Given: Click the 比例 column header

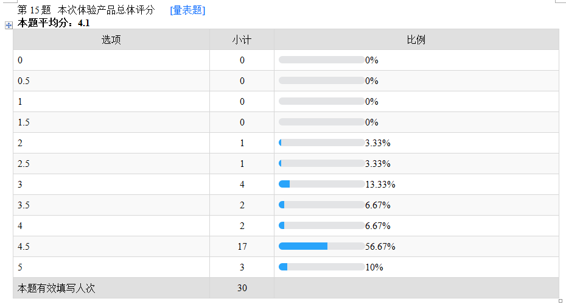Looking at the screenshot, I should click(416, 40).
